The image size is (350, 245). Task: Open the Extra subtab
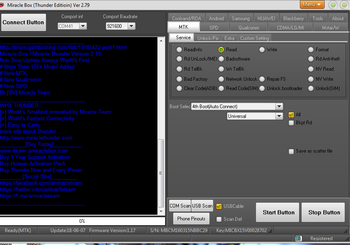pos(229,38)
